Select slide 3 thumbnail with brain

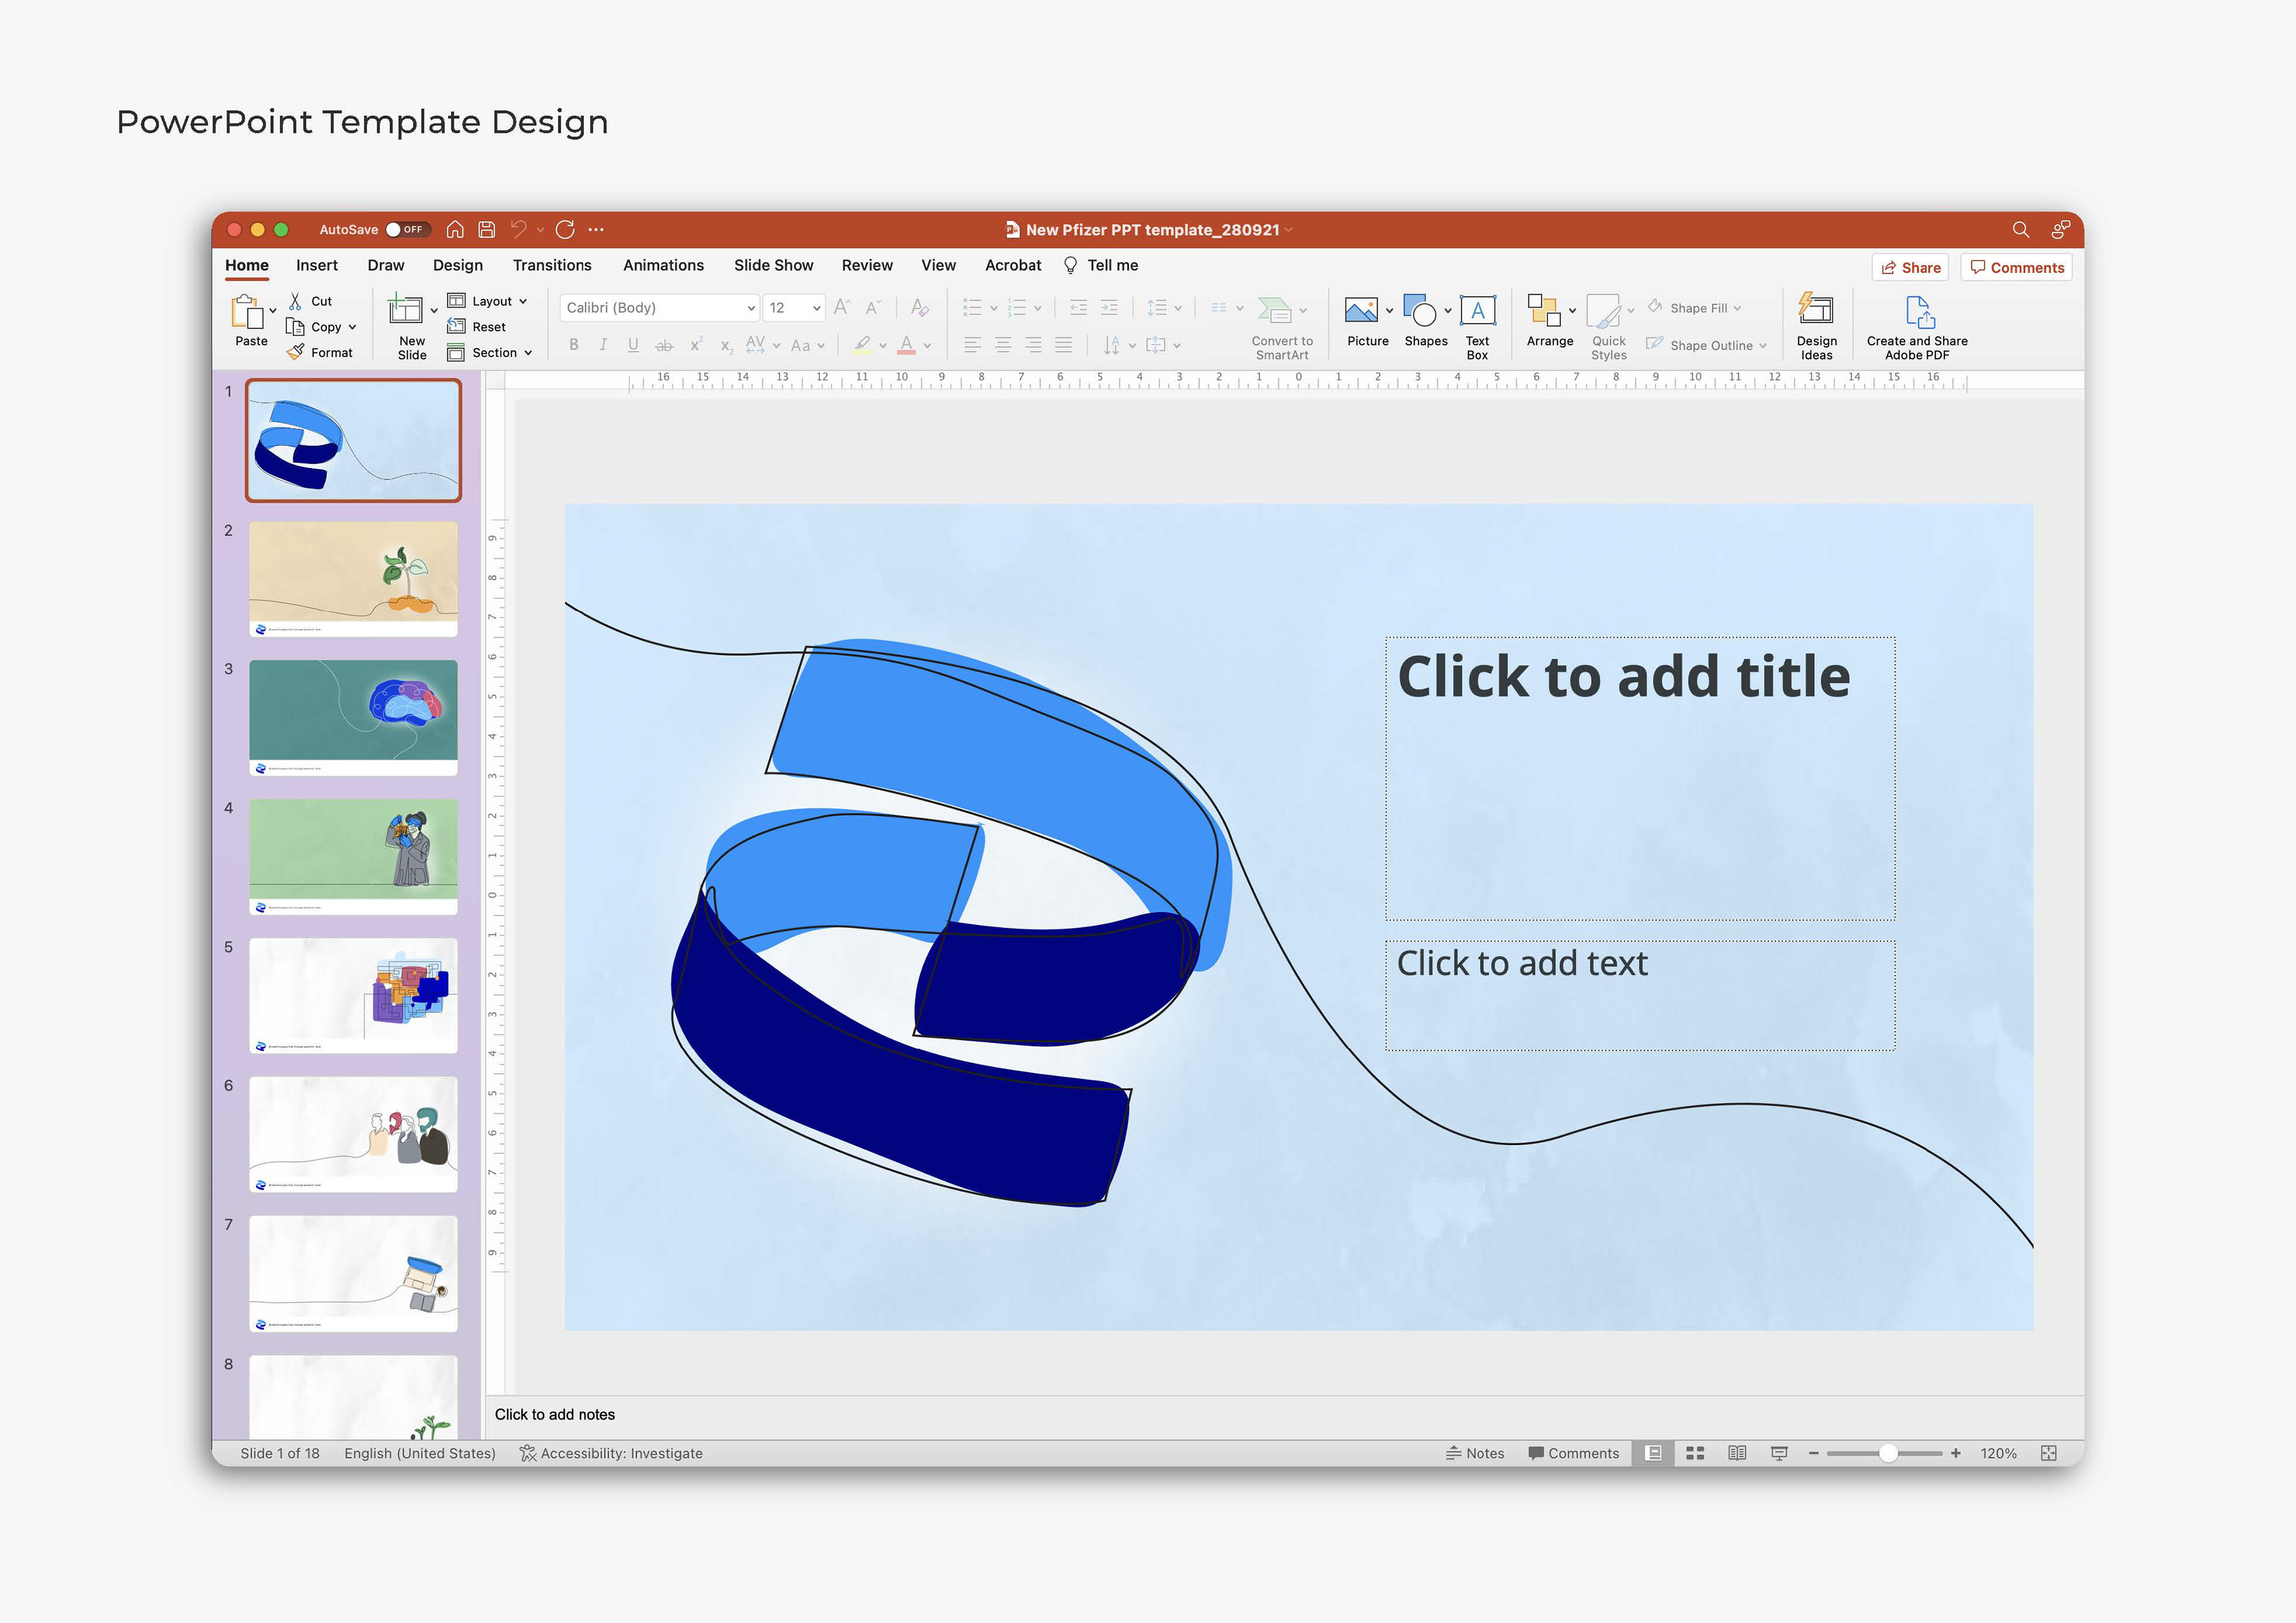(x=353, y=717)
